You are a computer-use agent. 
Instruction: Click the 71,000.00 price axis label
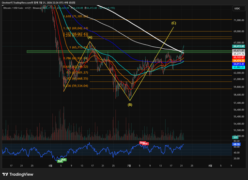(239, 20)
